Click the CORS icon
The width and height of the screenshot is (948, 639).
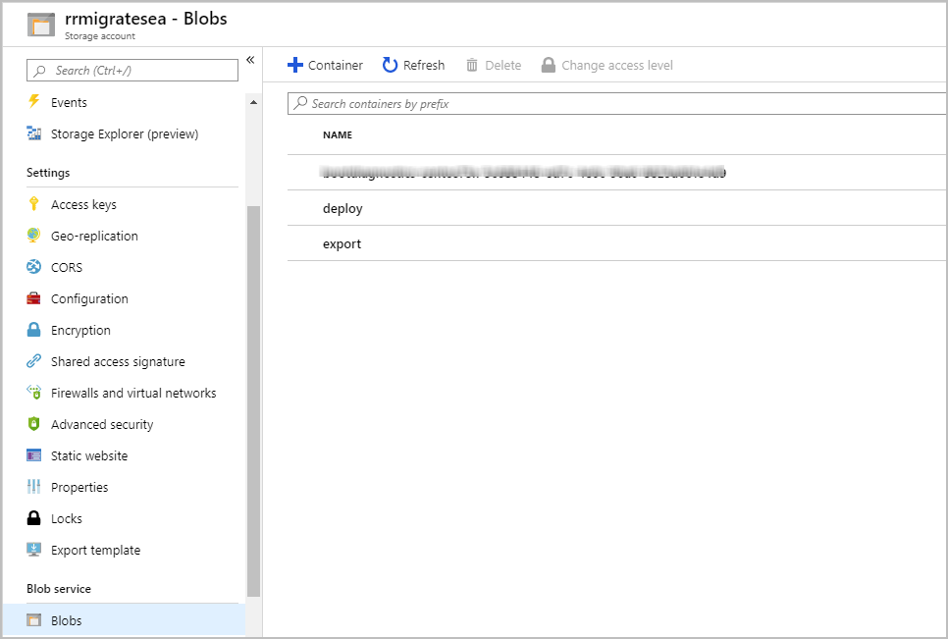coord(34,267)
